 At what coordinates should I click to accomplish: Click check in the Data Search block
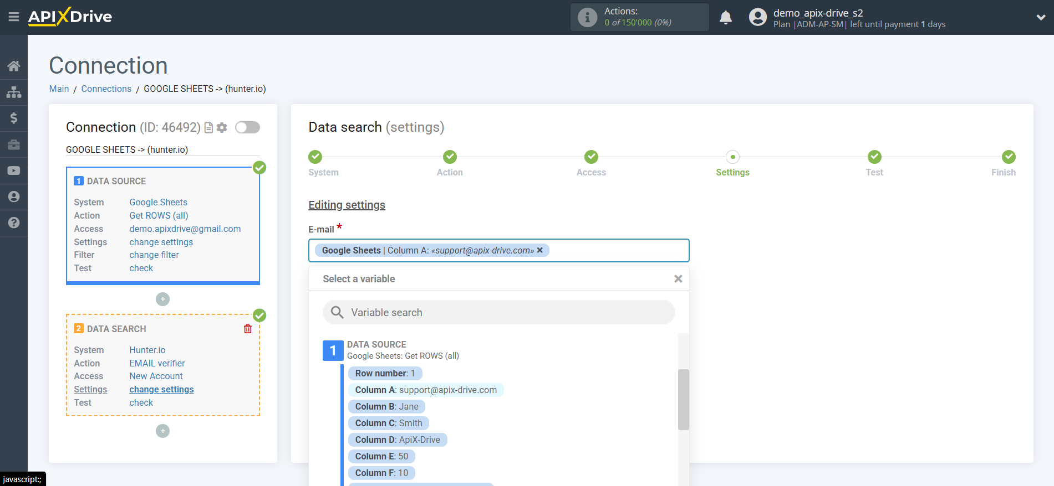tap(141, 403)
